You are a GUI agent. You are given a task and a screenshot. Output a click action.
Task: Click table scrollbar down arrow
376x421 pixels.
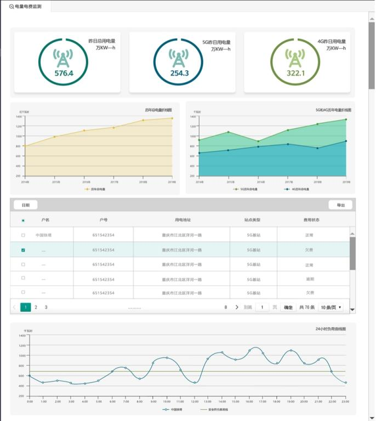(352, 310)
